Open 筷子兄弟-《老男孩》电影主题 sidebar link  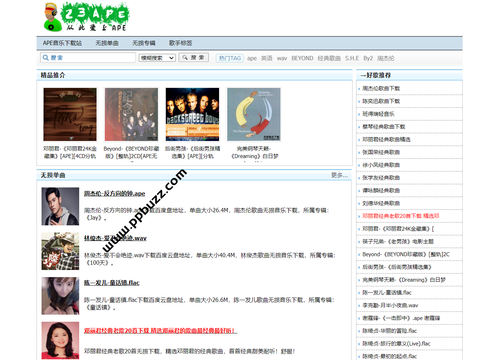(398, 242)
